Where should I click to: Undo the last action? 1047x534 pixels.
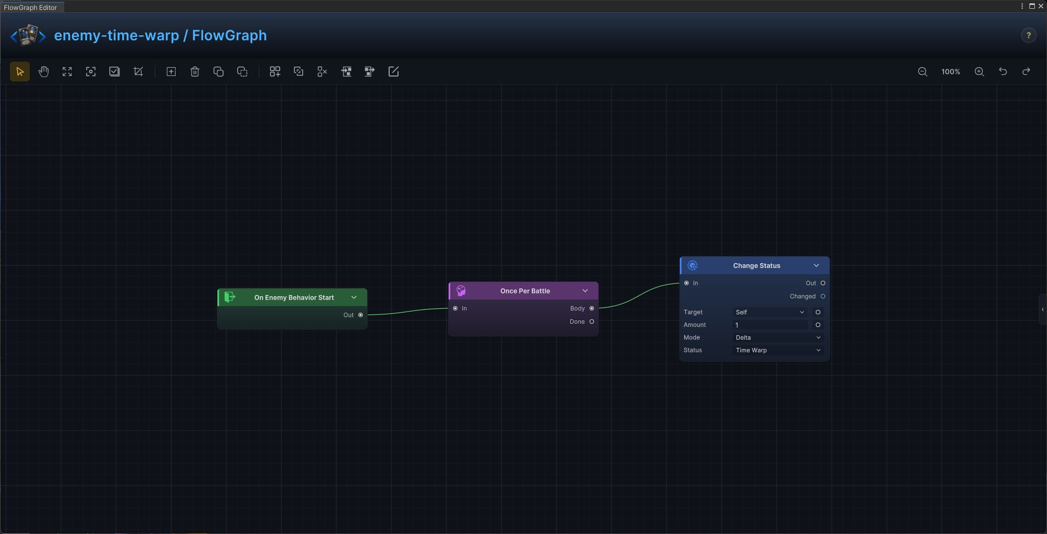point(1003,72)
